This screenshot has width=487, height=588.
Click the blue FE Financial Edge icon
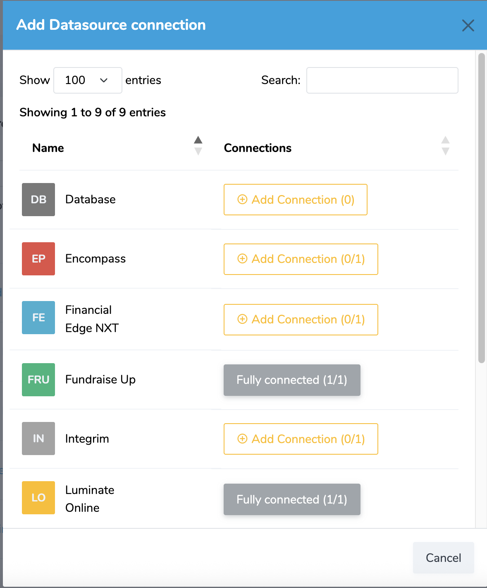[38, 318]
